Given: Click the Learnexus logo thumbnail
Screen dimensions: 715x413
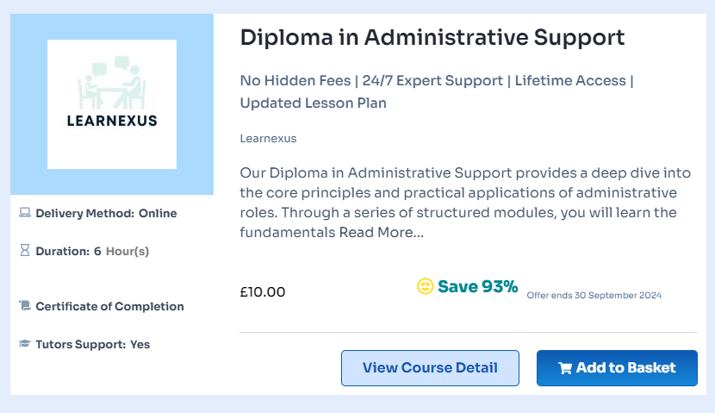Looking at the screenshot, I should (112, 104).
